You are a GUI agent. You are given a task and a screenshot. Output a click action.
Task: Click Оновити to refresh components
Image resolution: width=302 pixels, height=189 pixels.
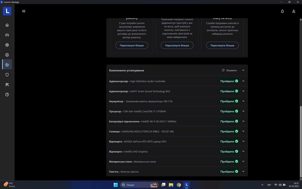(x=229, y=70)
